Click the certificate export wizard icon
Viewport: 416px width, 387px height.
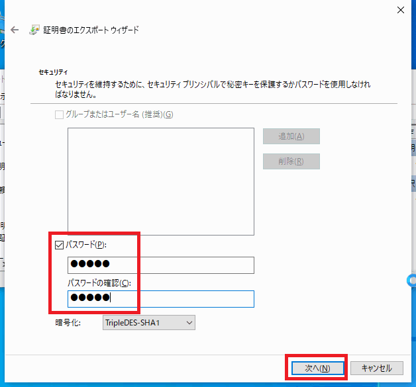click(34, 30)
